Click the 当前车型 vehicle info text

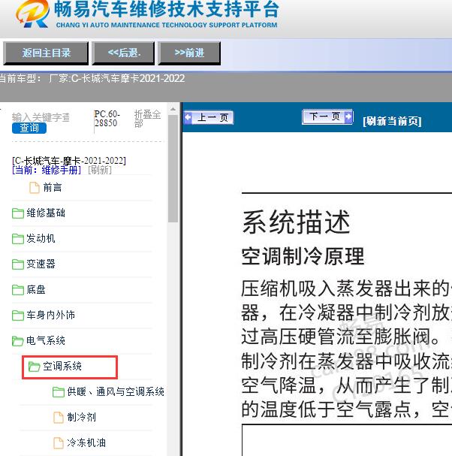(92, 79)
